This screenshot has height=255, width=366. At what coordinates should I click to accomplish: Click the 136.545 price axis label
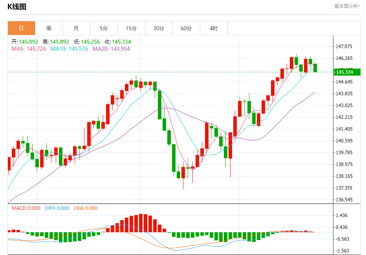pos(344,200)
